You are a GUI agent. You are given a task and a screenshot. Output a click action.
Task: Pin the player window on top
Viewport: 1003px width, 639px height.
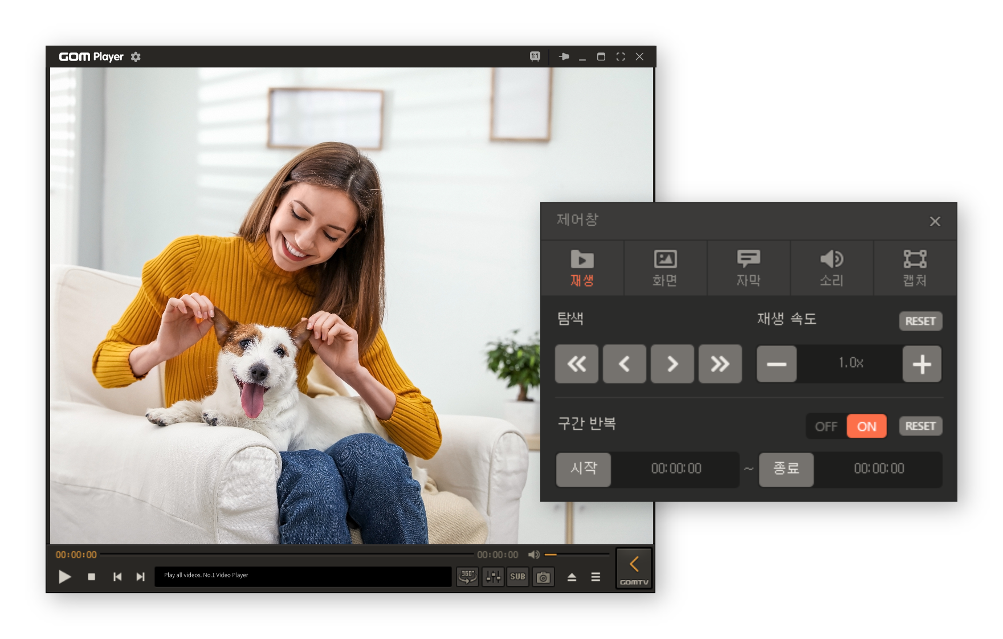pos(564,57)
